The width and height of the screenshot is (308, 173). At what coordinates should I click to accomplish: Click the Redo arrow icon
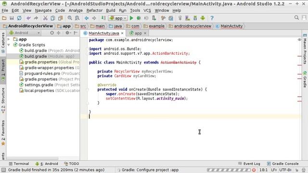[36, 18]
